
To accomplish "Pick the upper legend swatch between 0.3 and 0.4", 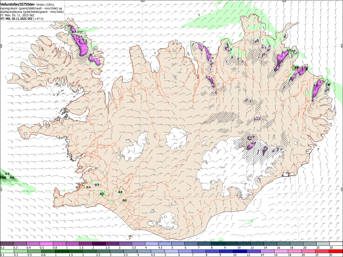I will pos(20,244).
